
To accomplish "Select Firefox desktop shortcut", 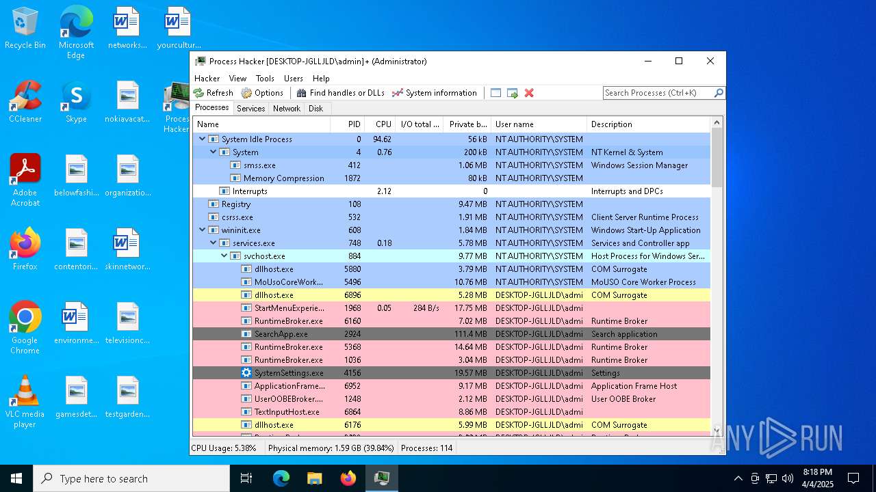I will (25, 249).
